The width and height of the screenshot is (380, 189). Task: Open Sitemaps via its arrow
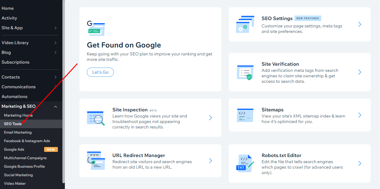coord(360,115)
